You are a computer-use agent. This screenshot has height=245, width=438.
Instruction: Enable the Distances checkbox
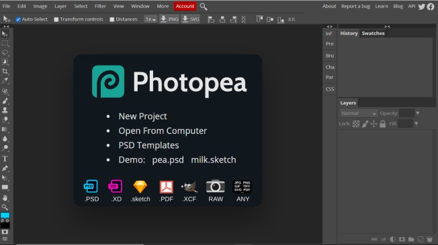coord(112,19)
